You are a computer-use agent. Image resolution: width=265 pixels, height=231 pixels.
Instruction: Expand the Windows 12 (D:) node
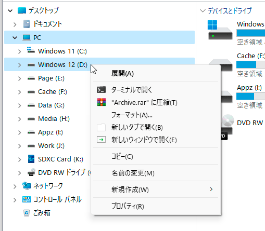coord(20,65)
